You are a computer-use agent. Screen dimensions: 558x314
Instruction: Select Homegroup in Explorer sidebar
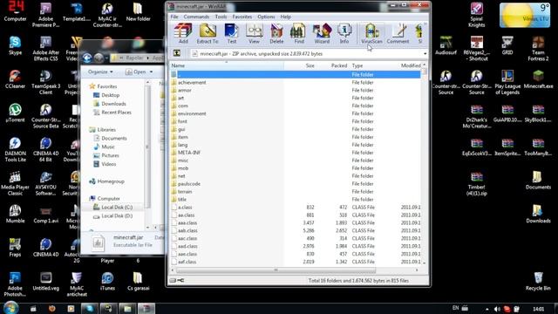pyautogui.click(x=106, y=181)
